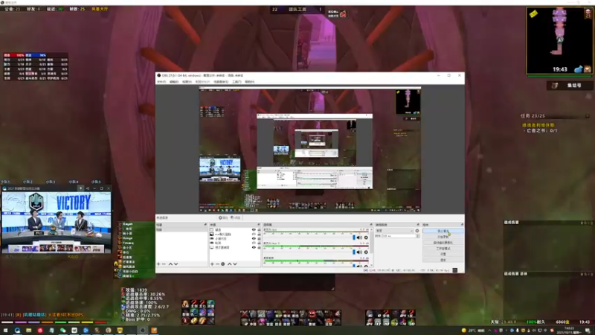Move the scene down in the Scenes dock

pos(176,264)
